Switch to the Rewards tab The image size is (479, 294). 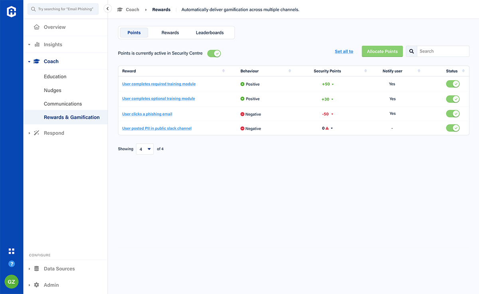click(170, 33)
